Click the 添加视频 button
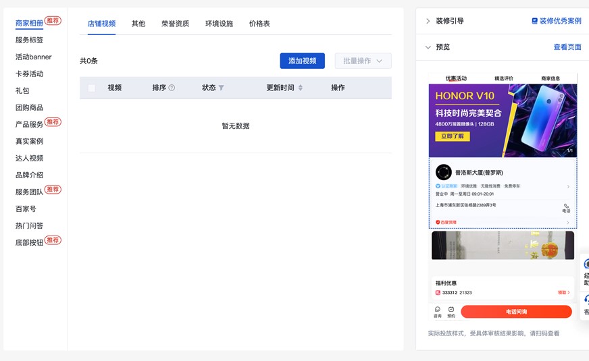 (302, 61)
